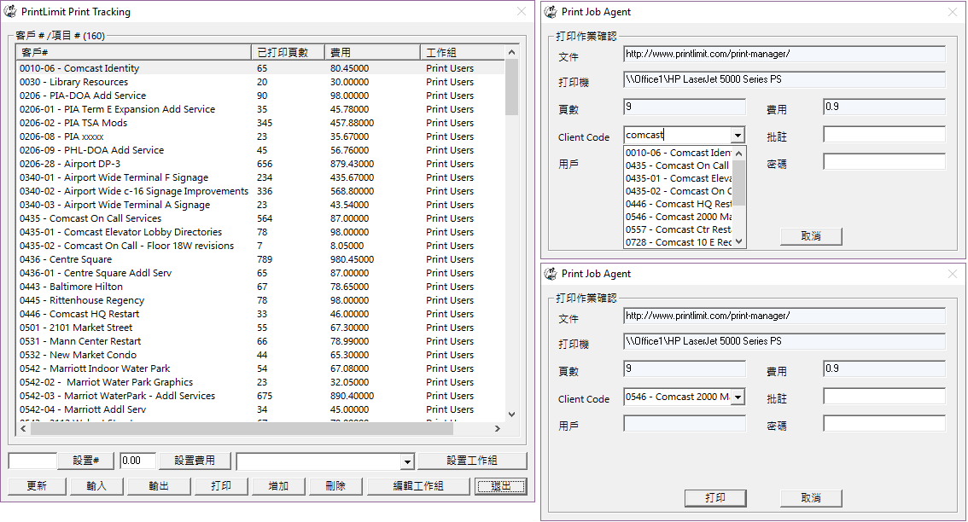Click the 費用 field in upper Print Job Agent
Screen dimensions: 968x522
coord(884,107)
